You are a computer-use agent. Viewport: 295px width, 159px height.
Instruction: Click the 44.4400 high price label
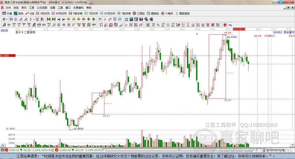(x=232, y=37)
